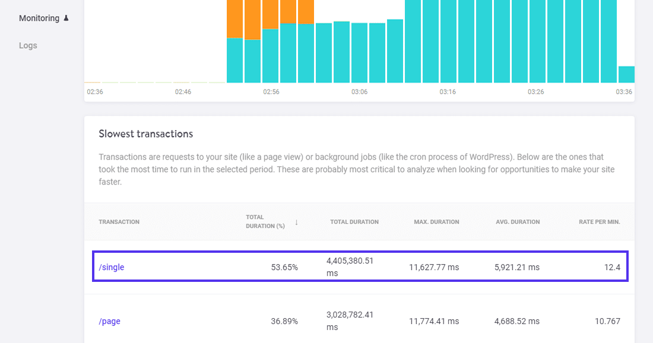This screenshot has height=343, width=653.
Task: Open the Monitoring sidebar section
Action: pyautogui.click(x=39, y=18)
